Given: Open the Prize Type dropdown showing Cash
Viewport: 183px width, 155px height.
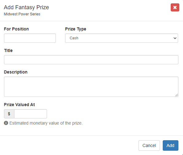Looking at the screenshot, I should pos(122,38).
